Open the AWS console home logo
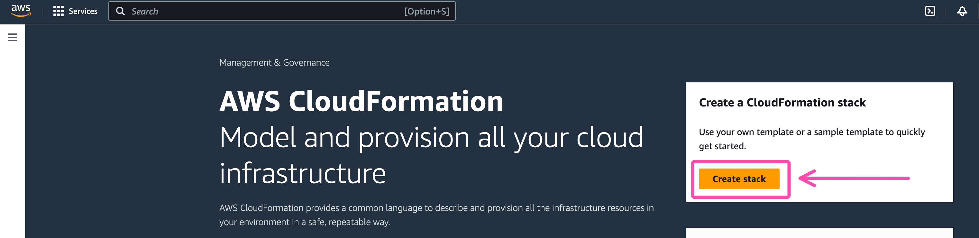979x238 pixels. point(21,11)
